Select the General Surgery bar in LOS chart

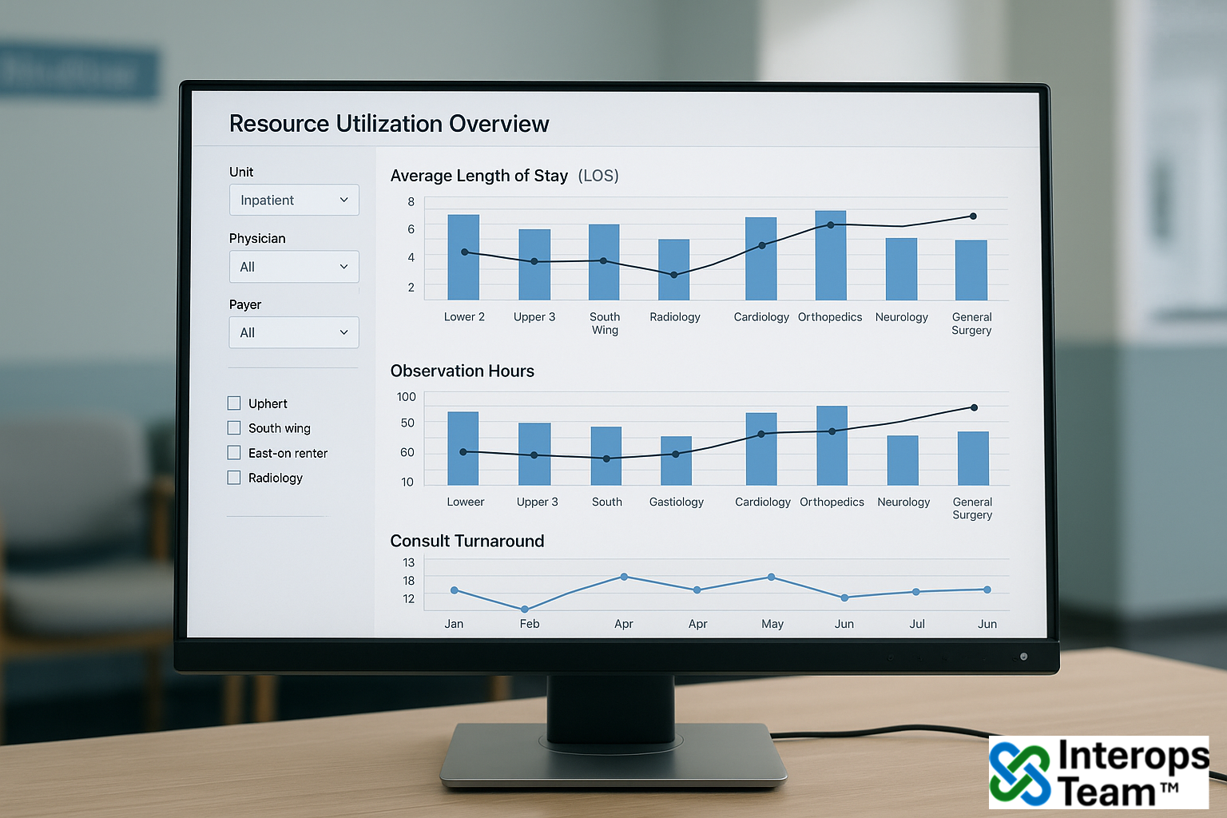(x=971, y=270)
